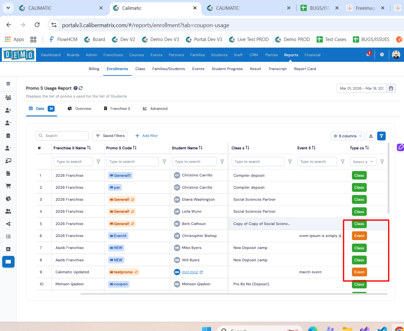404x331 pixels.
Task: Click the Add filter button
Action: [146, 136]
